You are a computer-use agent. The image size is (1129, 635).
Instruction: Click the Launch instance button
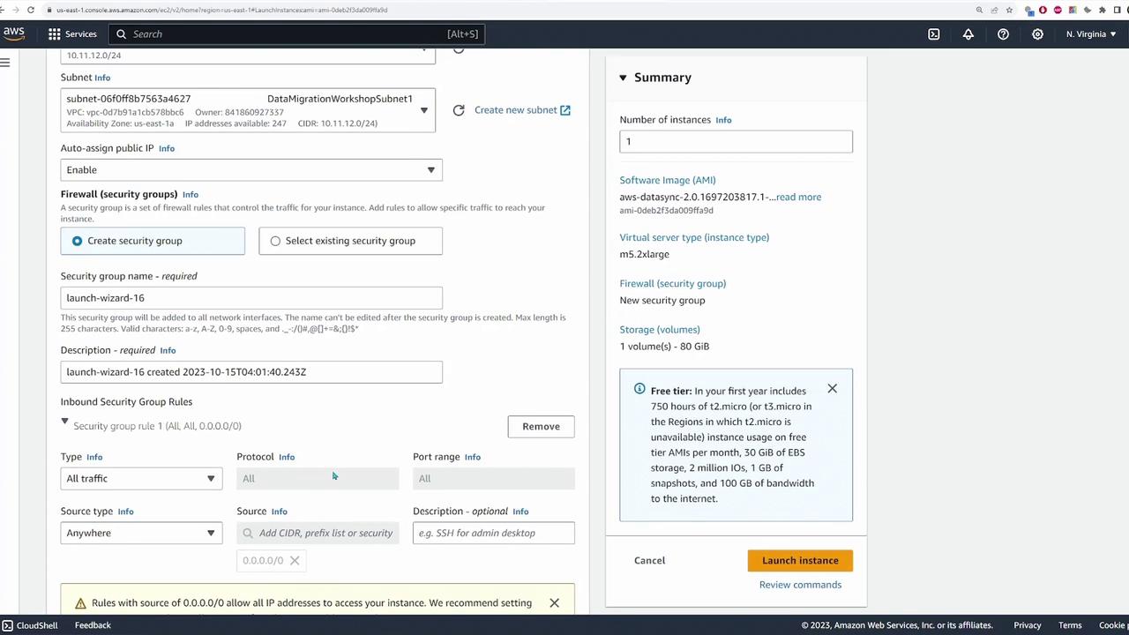coord(800,561)
